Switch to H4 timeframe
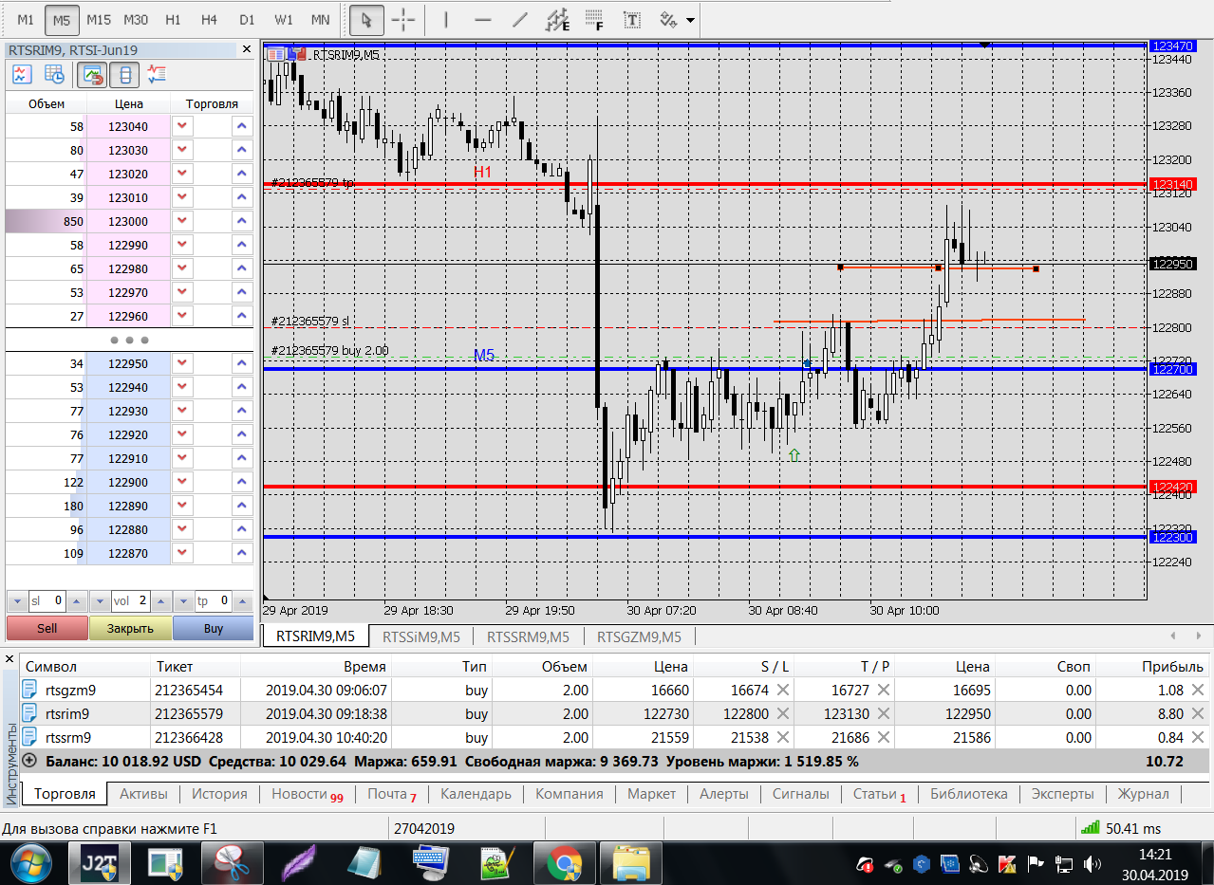1214x885 pixels. 210,20
